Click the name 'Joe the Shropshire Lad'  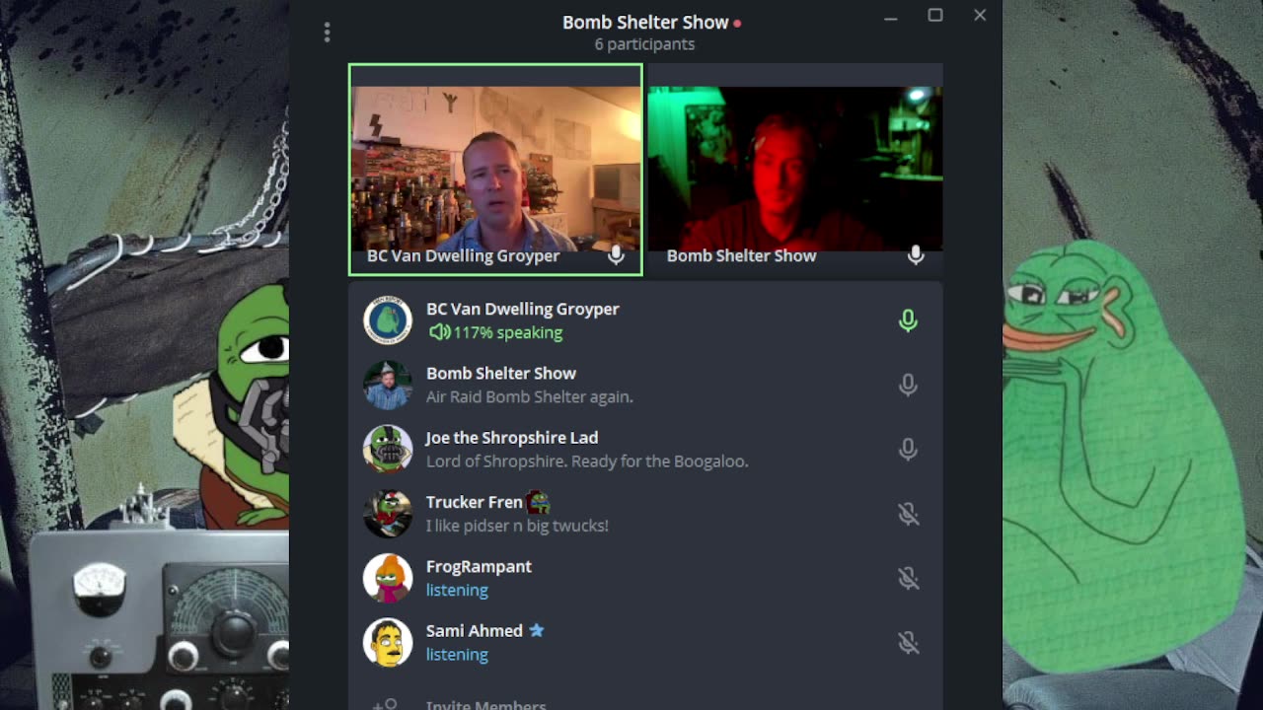coord(512,438)
